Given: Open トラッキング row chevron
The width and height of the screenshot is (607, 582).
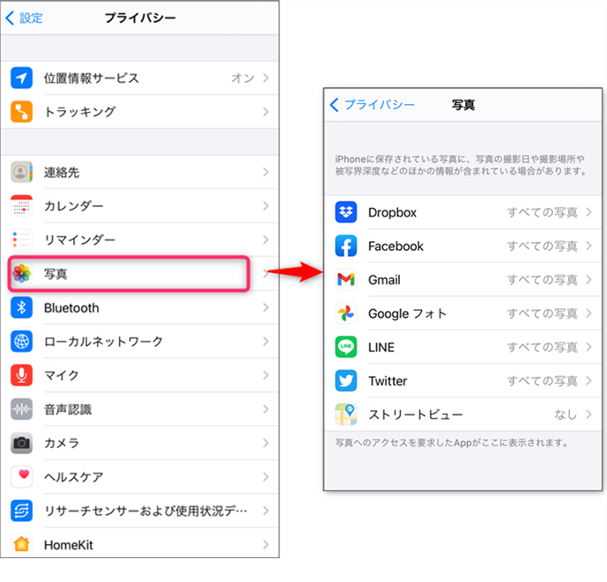Looking at the screenshot, I should pyautogui.click(x=265, y=112).
